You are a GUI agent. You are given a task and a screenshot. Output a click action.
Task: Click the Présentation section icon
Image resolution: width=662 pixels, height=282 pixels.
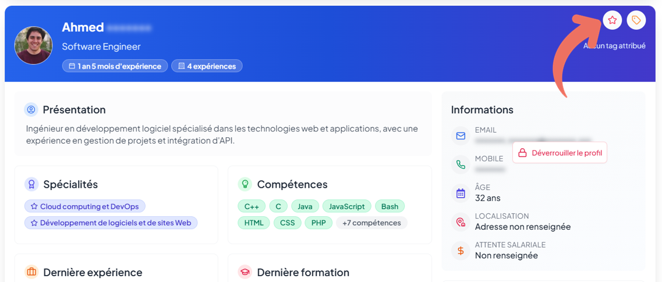point(31,109)
